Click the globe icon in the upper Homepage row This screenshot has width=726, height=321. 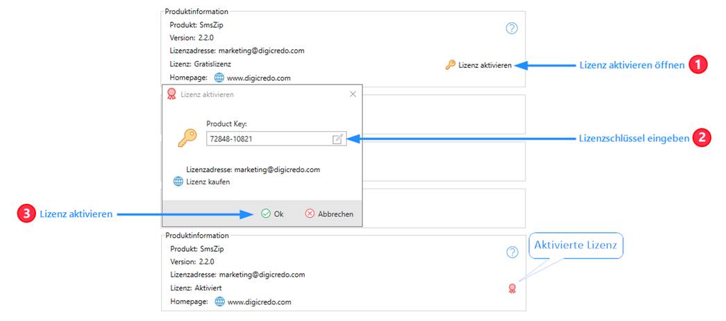tap(219, 78)
